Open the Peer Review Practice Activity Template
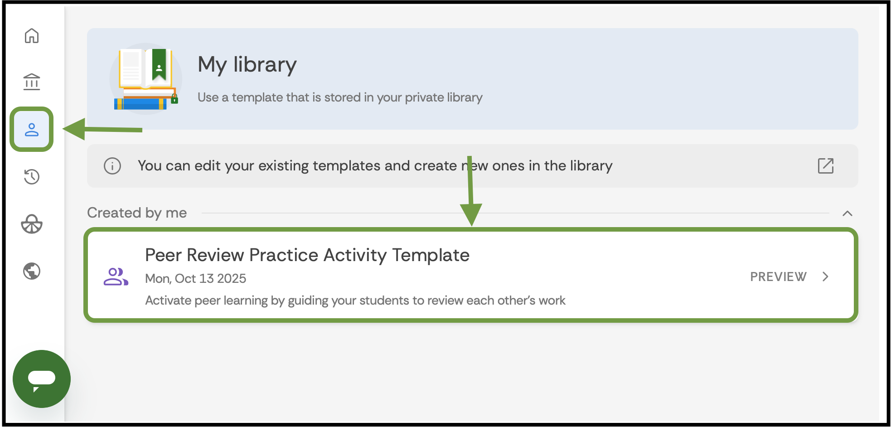 307,255
